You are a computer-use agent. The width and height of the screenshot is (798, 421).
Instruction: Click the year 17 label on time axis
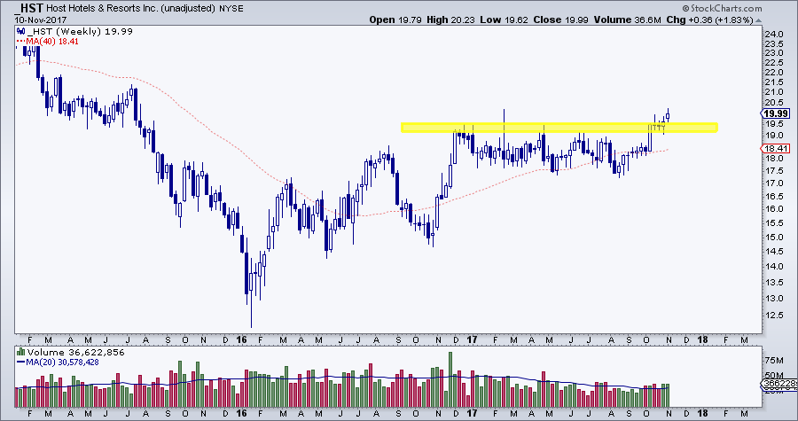[472, 339]
